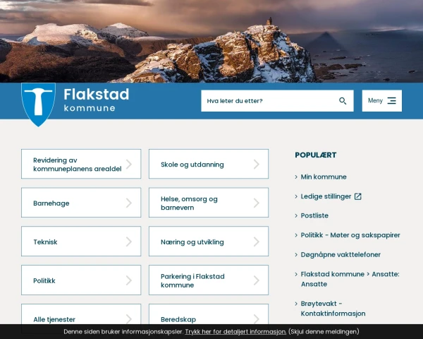Click external-link icon beside Ledige stillinger
This screenshot has width=423, height=339.
pyautogui.click(x=357, y=196)
